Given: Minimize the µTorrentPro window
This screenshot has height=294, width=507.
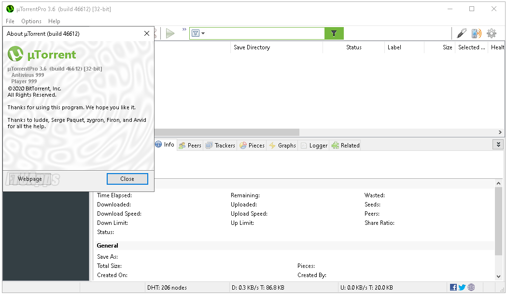Looking at the screenshot, I should pyautogui.click(x=450, y=9).
